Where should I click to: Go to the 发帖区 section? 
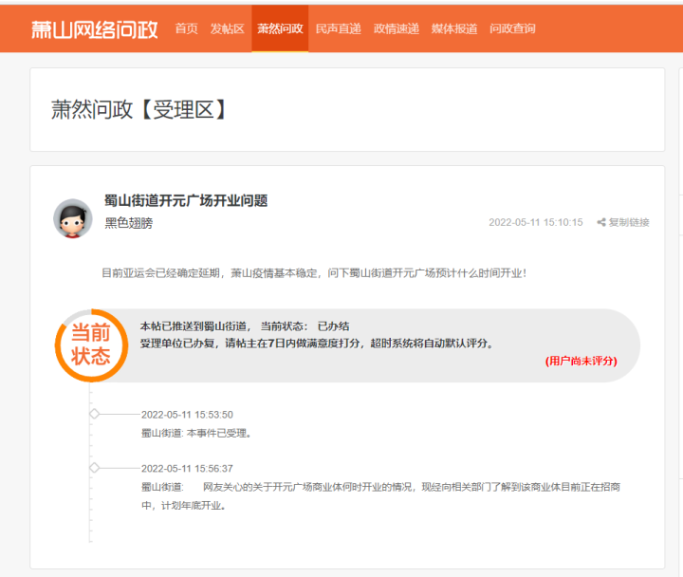tap(227, 28)
